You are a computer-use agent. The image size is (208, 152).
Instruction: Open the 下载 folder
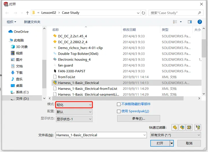[x=17, y=73]
